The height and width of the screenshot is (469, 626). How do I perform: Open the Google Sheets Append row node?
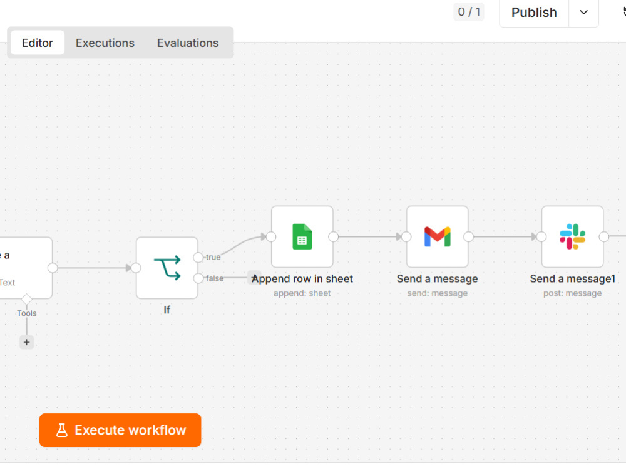(x=302, y=236)
